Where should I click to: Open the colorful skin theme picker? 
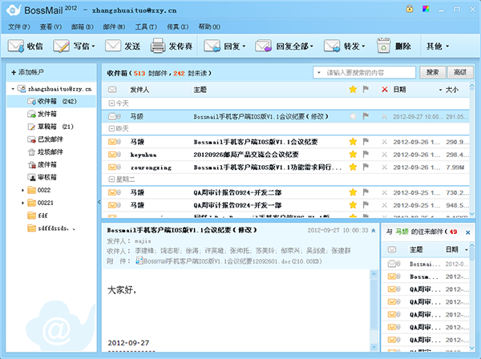click(x=426, y=9)
